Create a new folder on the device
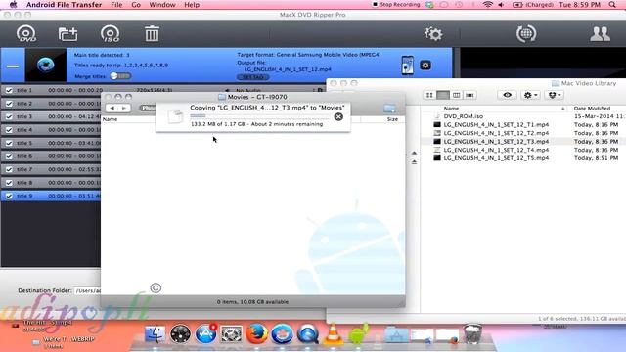626x352 pixels. click(x=389, y=108)
